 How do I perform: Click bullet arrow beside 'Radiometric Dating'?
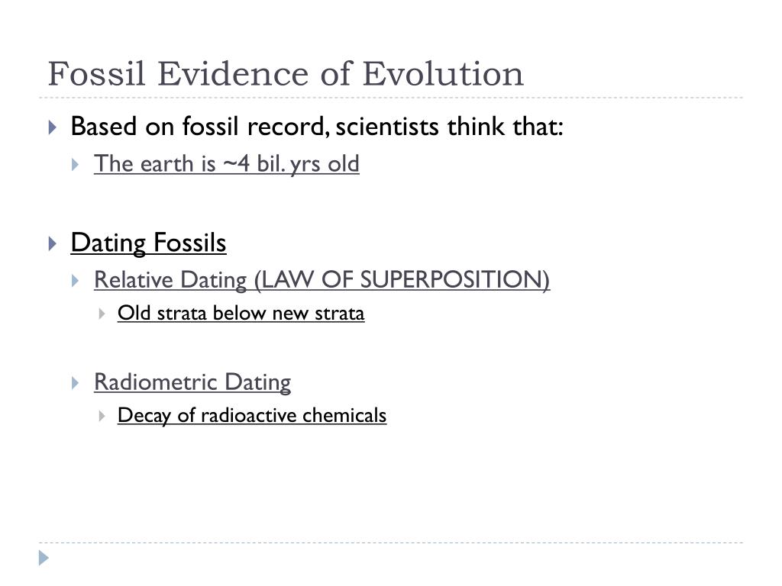[x=76, y=383]
